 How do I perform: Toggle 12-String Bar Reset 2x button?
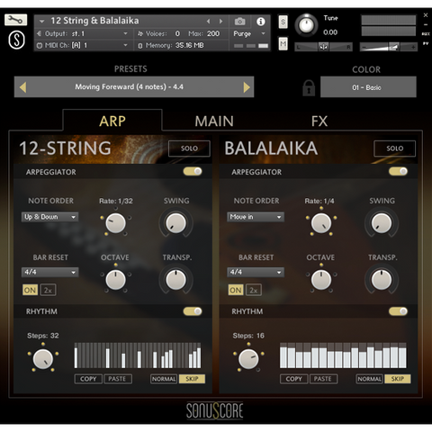pyautogui.click(x=48, y=290)
